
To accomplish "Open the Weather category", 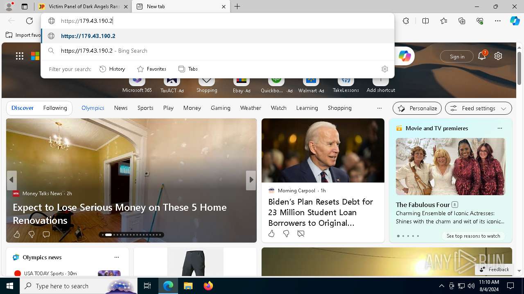I will tap(251, 108).
